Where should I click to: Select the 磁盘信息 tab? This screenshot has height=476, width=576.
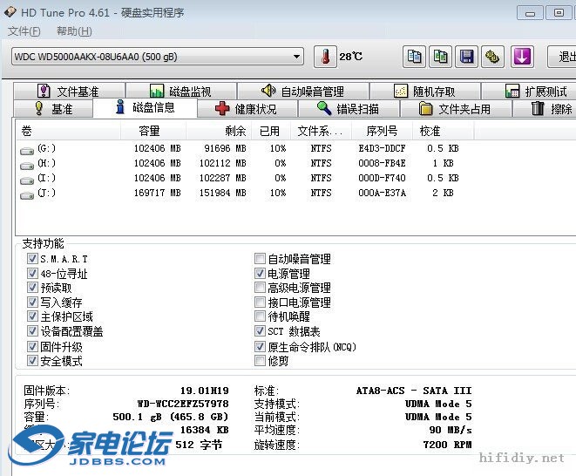click(146, 107)
